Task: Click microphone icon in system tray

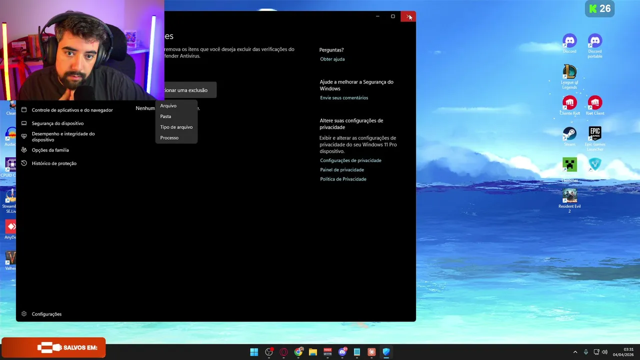Action: point(586,352)
